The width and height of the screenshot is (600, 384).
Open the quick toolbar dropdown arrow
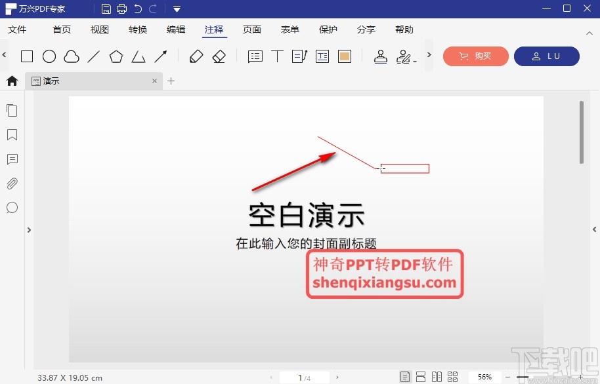[x=176, y=9]
